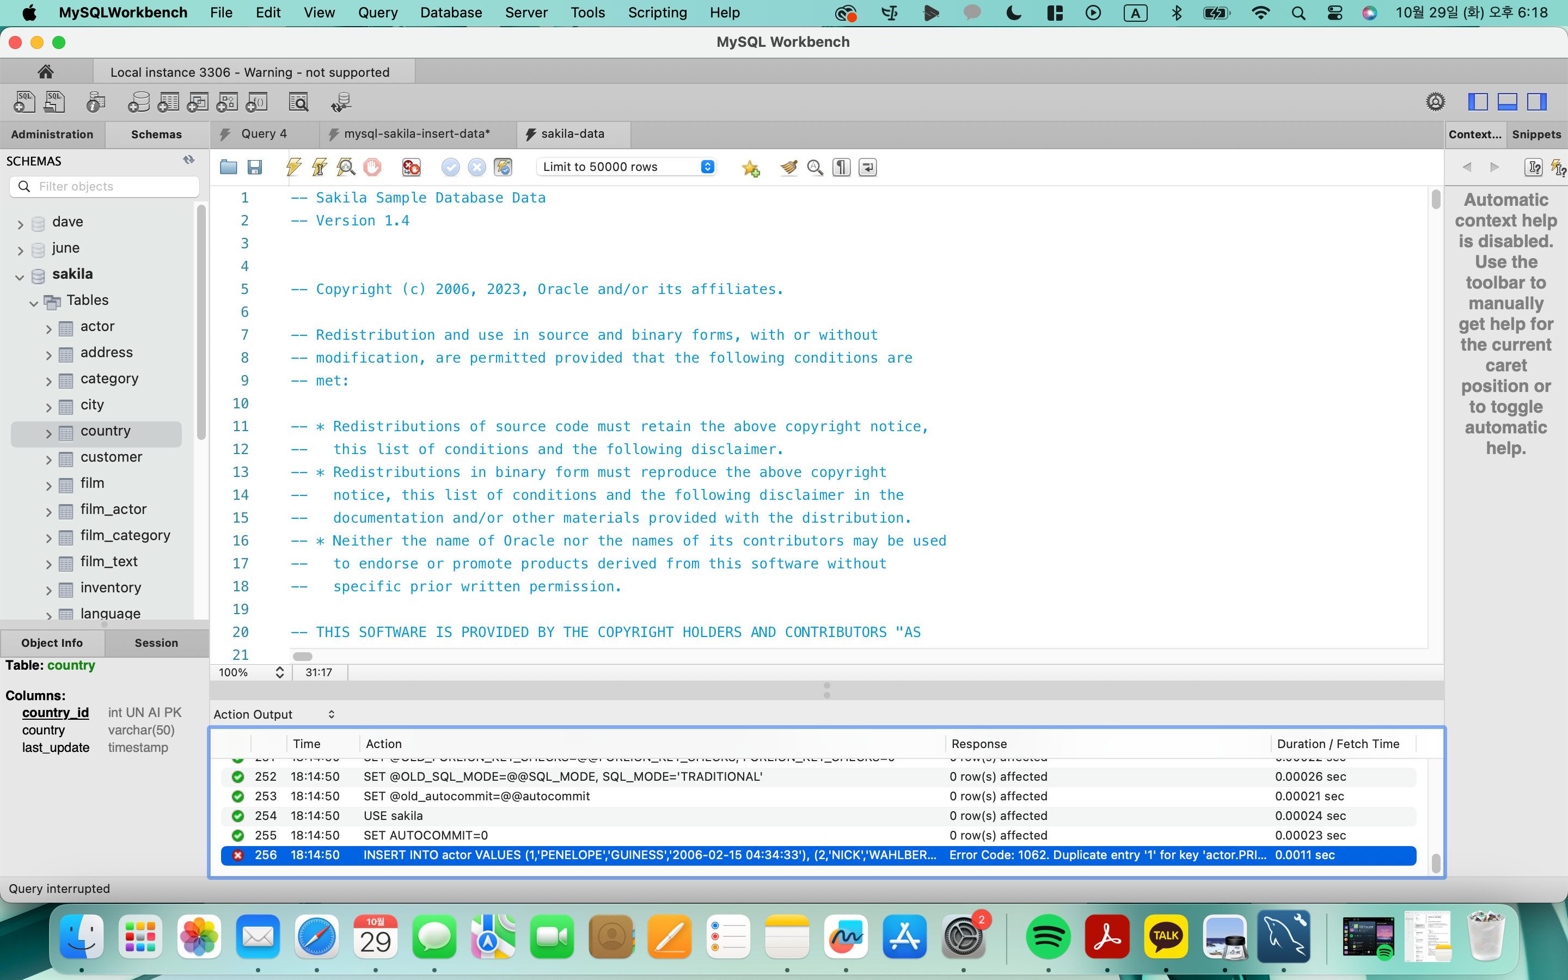Switch to the Session tab
This screenshot has height=980, width=1568.
point(156,642)
